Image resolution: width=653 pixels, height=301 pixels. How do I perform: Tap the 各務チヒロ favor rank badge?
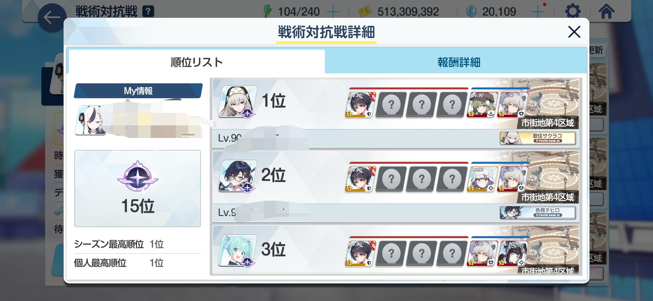point(538,213)
